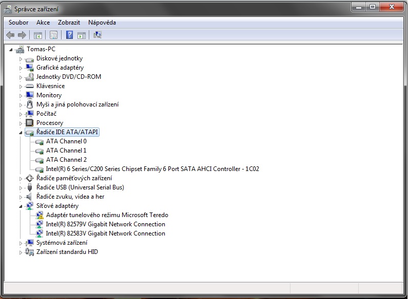Click the Systémová zařízení icon
This screenshot has height=299, width=408.
[30, 243]
